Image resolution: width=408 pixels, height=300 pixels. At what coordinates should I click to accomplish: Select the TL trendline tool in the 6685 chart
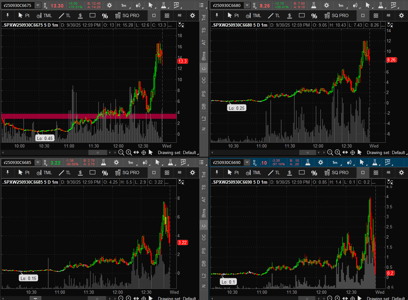point(65,173)
